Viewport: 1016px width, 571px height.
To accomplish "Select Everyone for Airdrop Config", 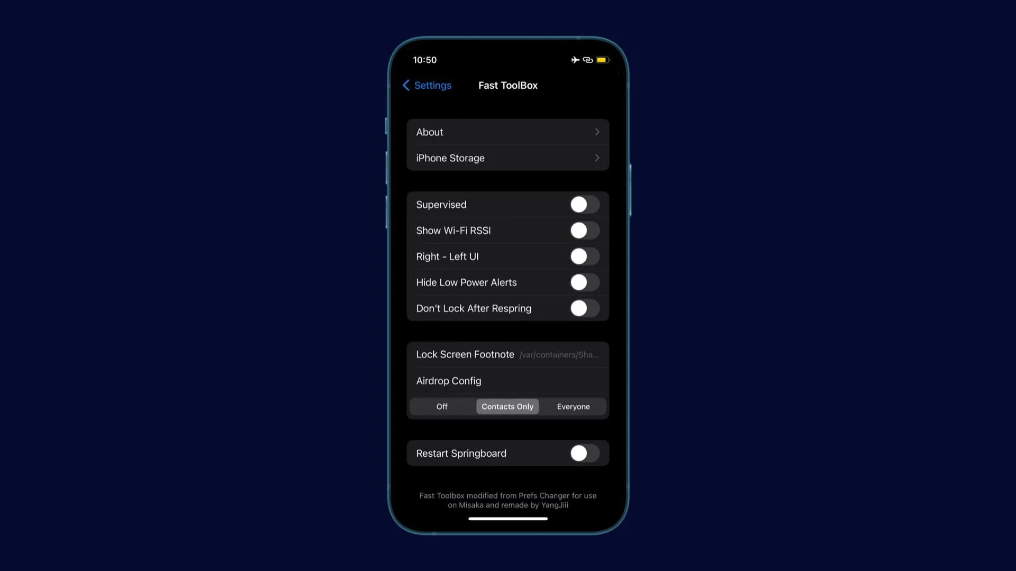I will pyautogui.click(x=573, y=406).
